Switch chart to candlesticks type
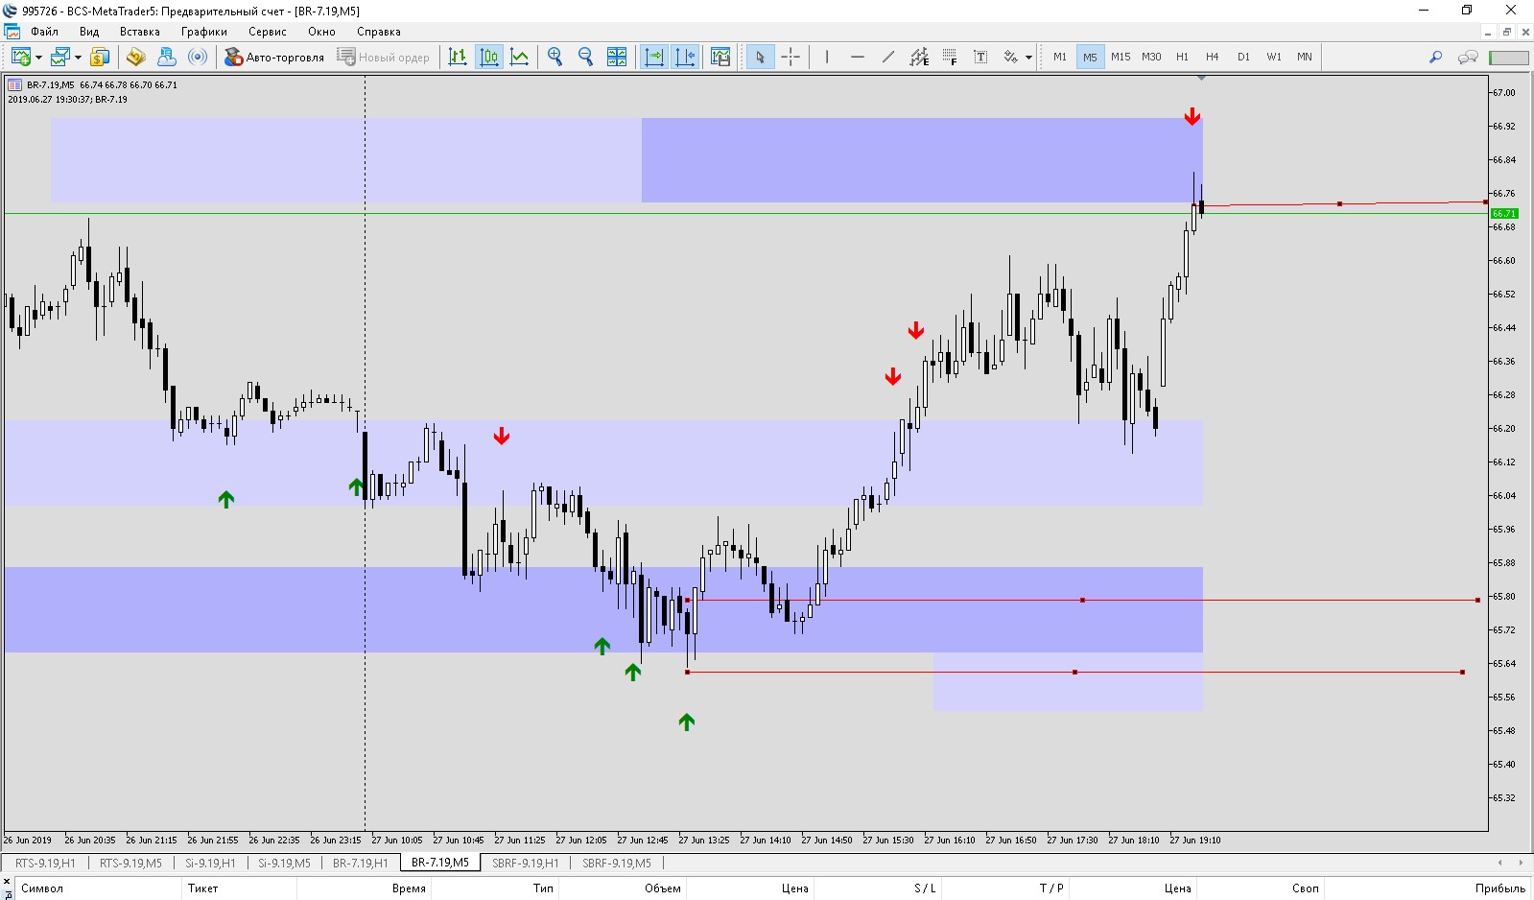This screenshot has width=1534, height=900. click(x=489, y=57)
